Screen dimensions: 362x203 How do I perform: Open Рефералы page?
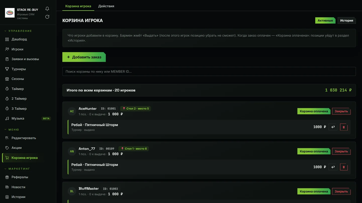point(28,177)
